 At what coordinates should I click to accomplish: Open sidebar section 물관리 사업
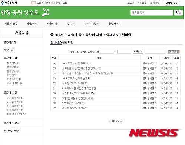pyautogui.click(x=10, y=58)
